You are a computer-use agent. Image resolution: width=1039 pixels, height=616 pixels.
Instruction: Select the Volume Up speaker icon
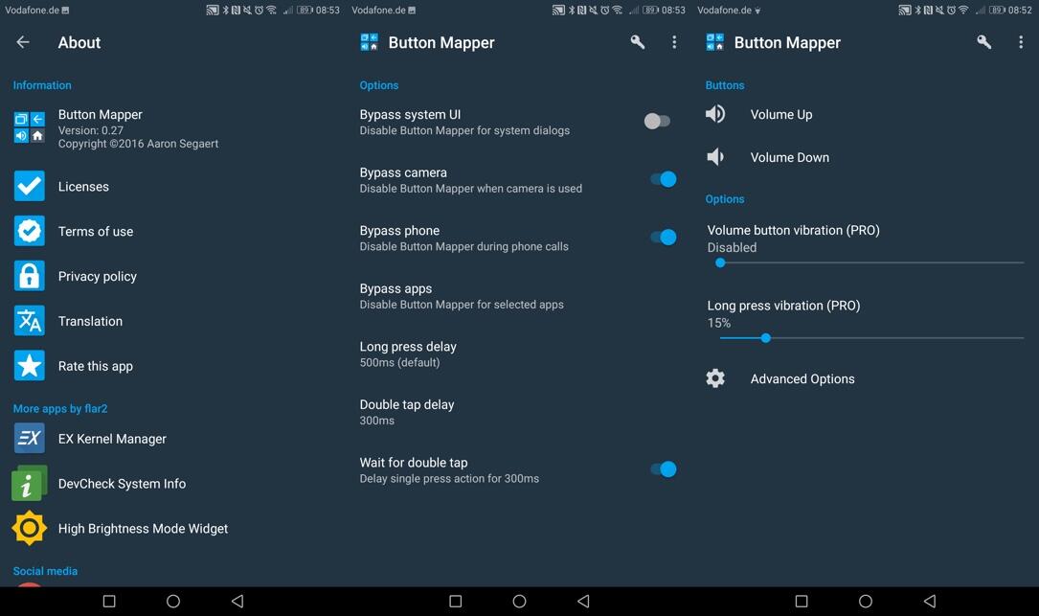(715, 114)
